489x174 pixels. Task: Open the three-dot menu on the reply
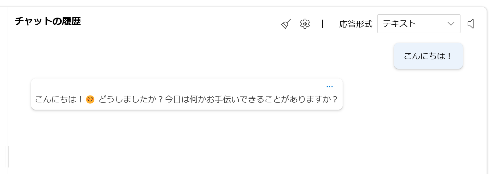point(329,87)
